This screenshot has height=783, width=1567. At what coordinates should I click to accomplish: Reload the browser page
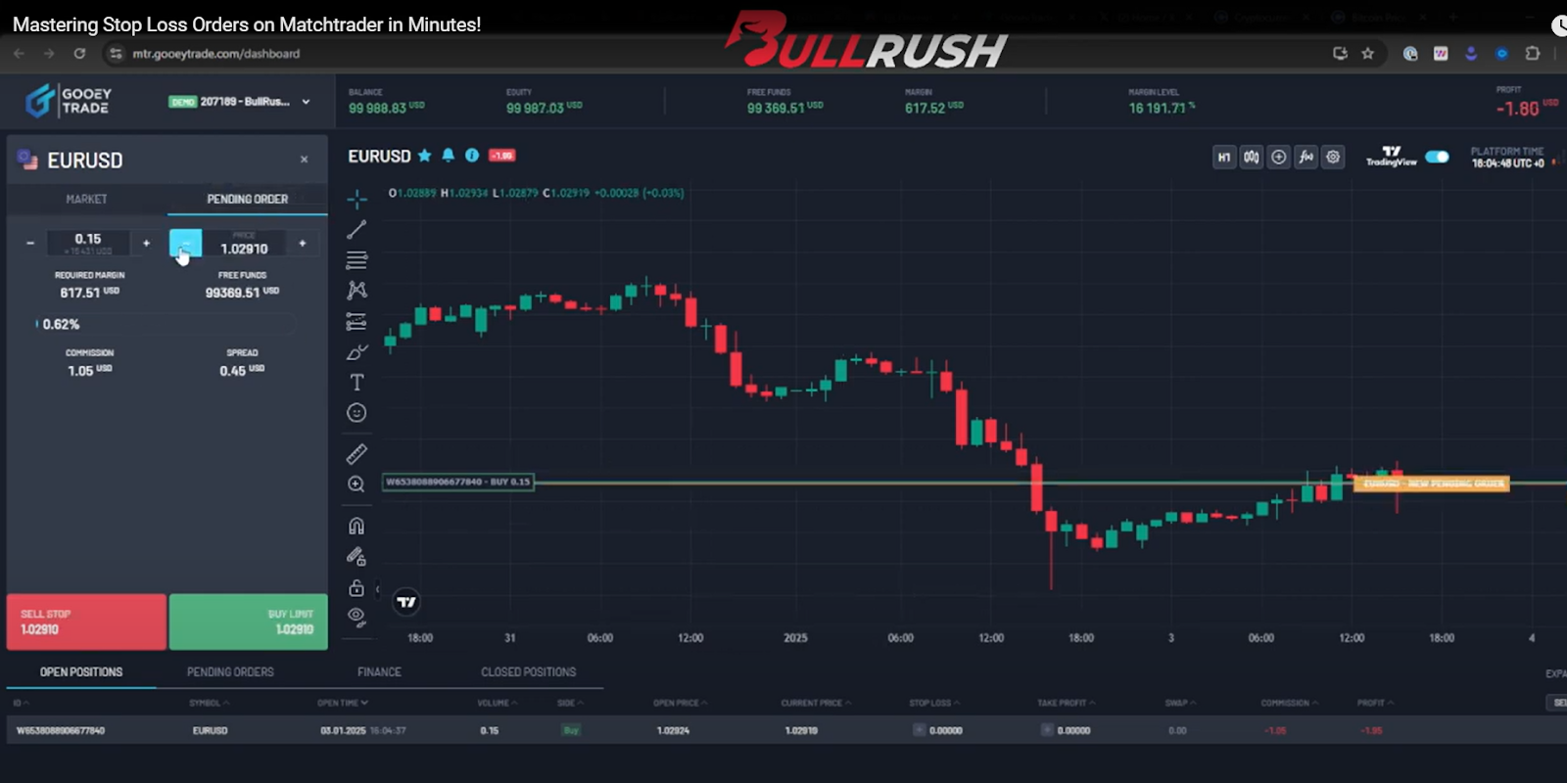79,54
